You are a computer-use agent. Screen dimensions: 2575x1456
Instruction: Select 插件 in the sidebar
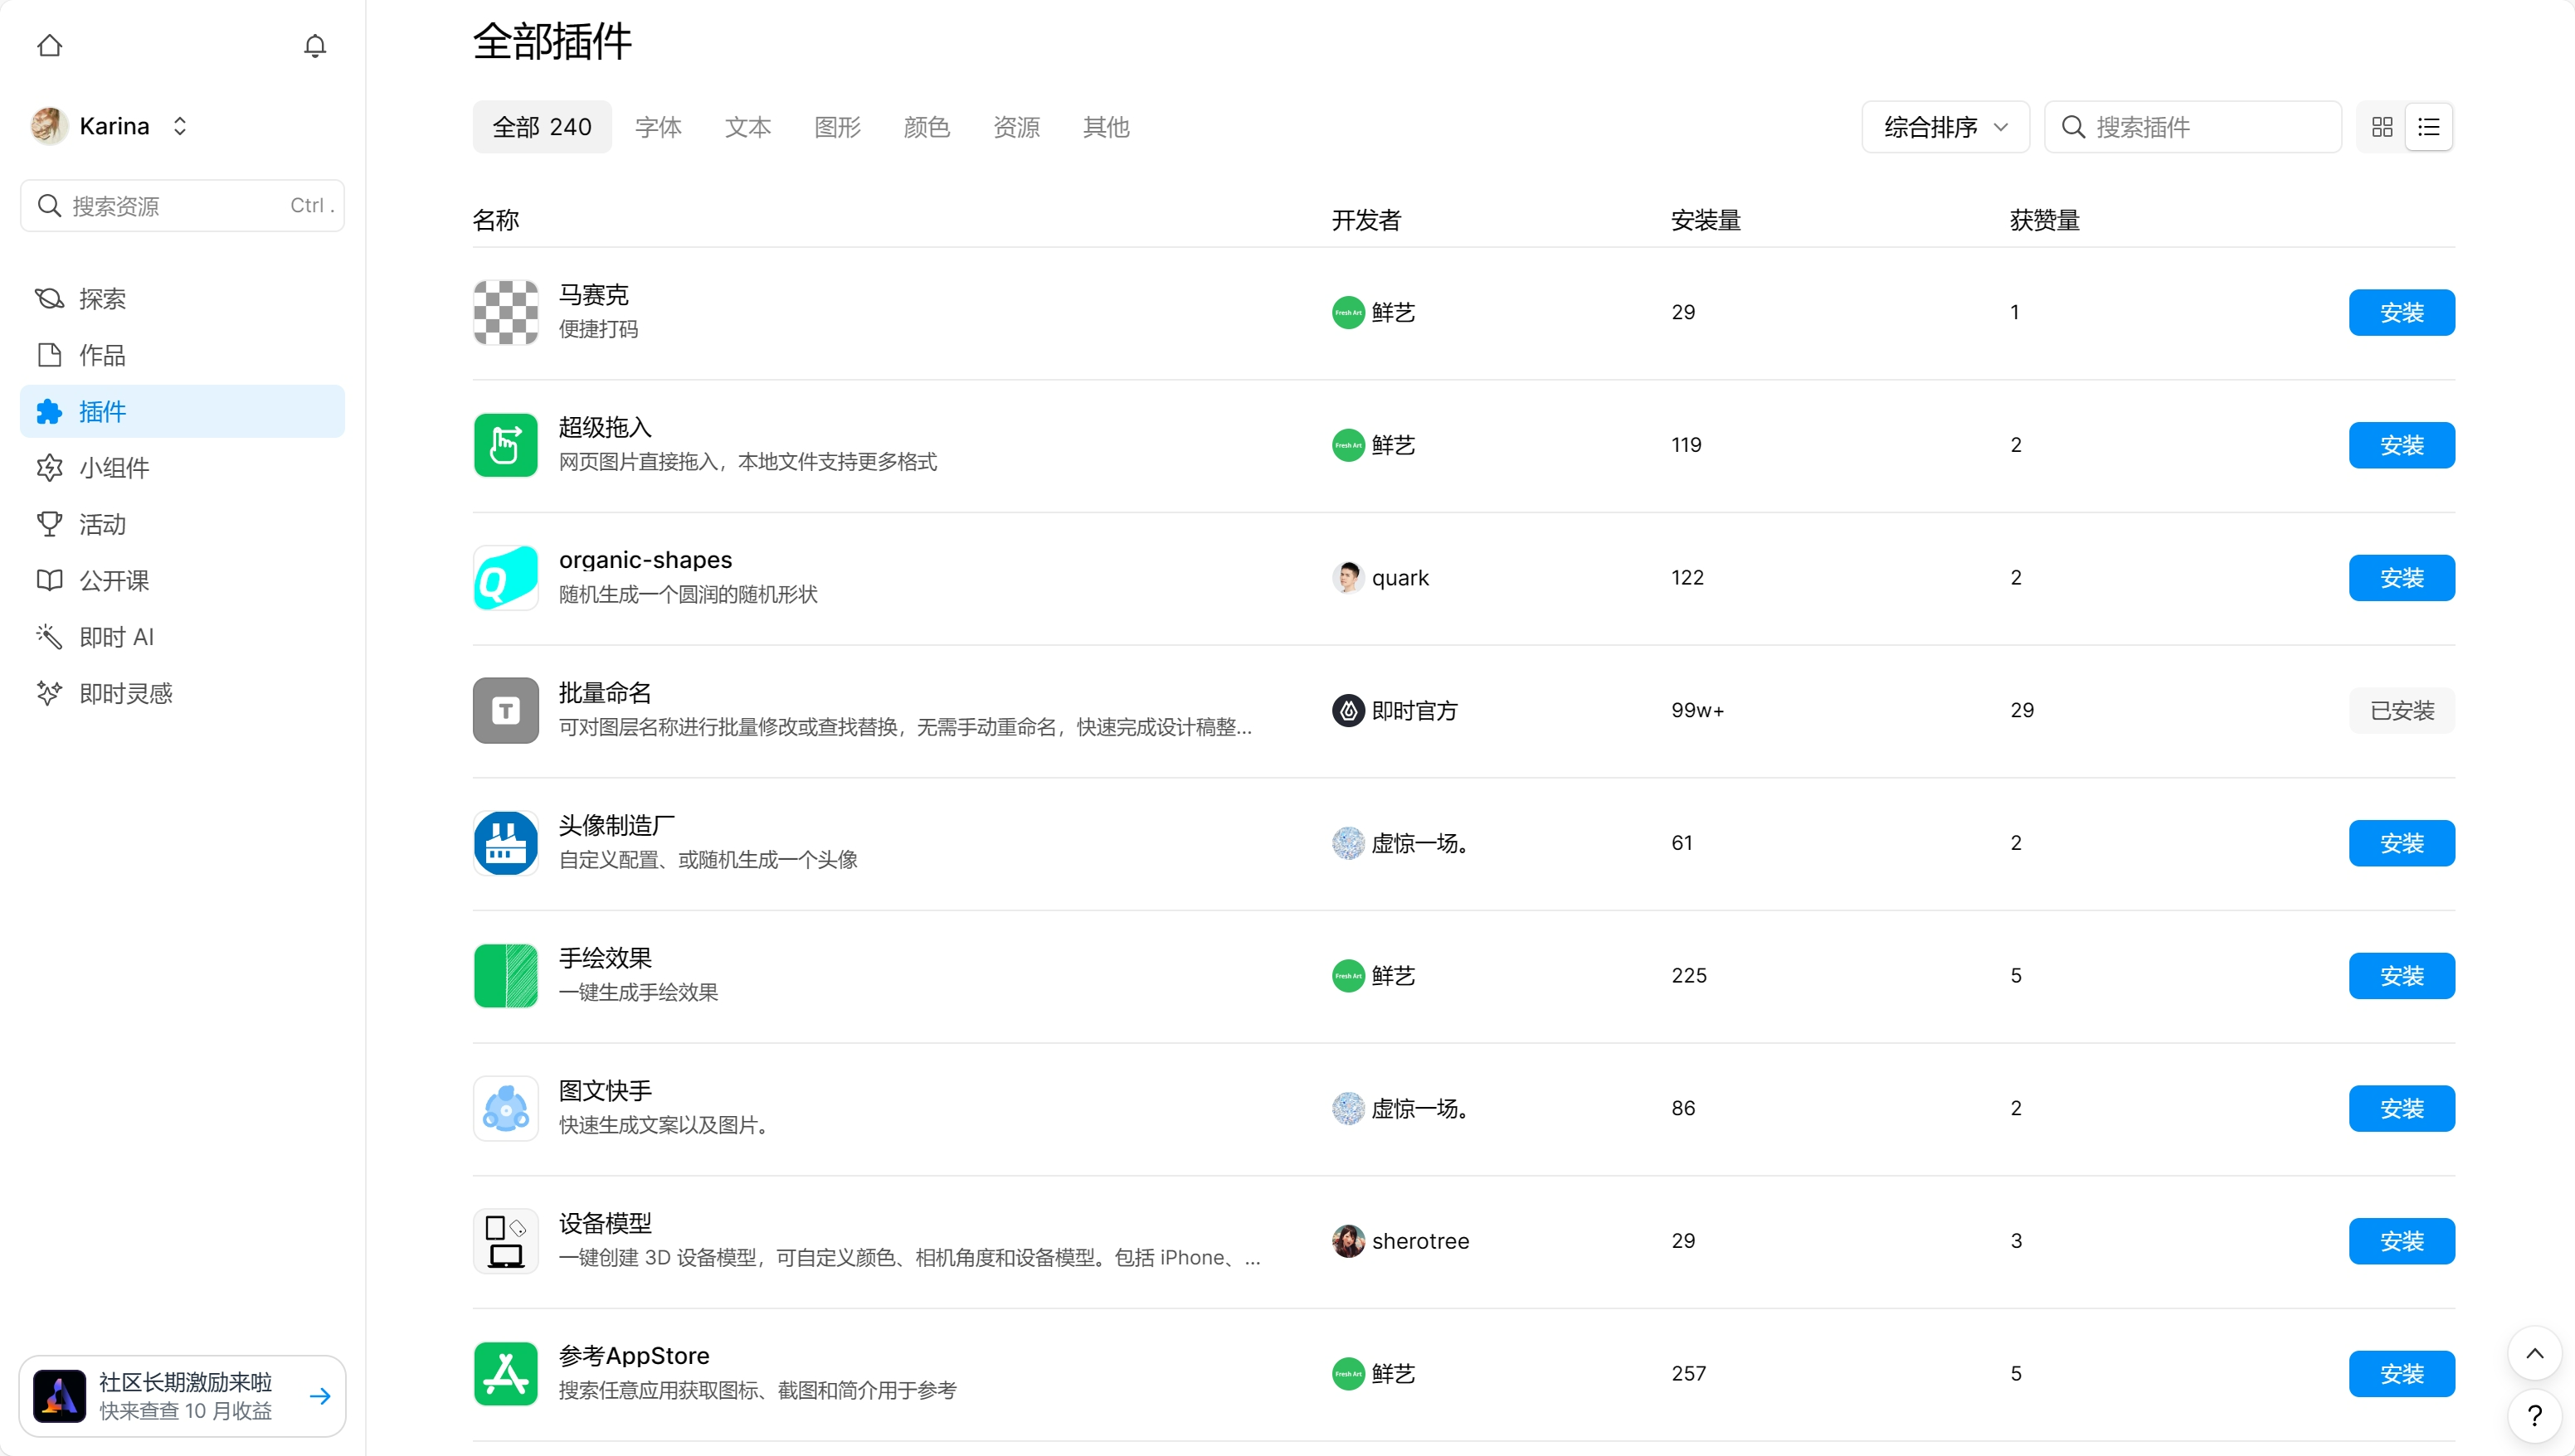[182, 411]
